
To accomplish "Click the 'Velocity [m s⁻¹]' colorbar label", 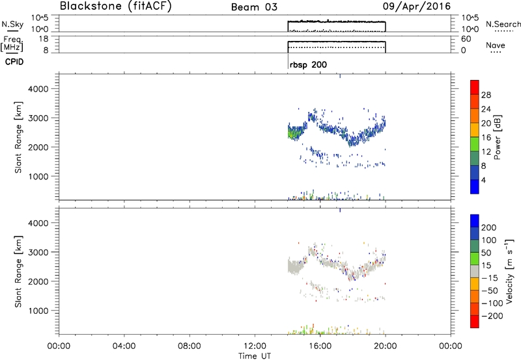I will point(509,271).
